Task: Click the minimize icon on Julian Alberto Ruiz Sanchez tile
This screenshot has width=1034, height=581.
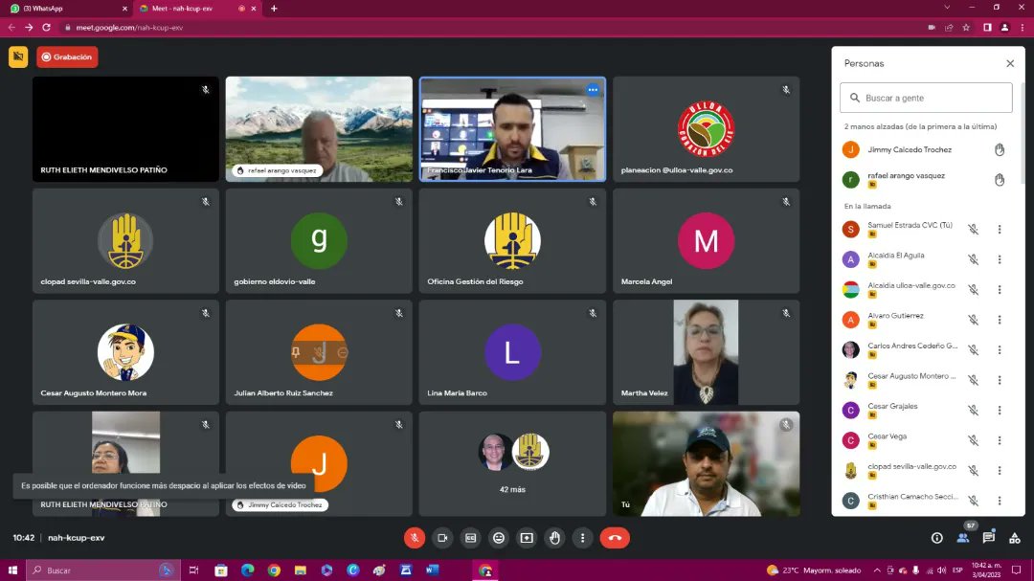Action: [x=342, y=353]
